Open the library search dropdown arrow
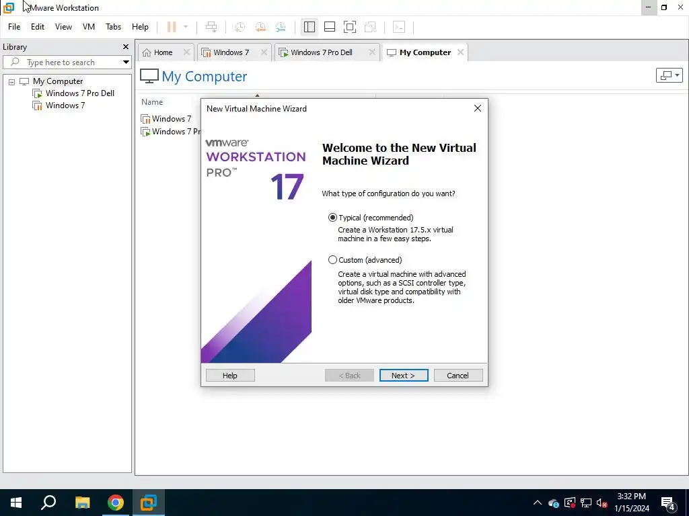Screen dimensions: 689x516 tap(126, 62)
